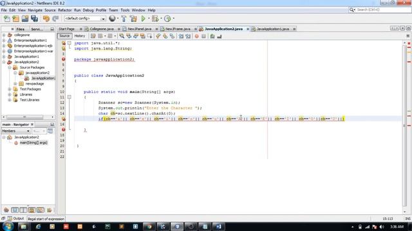This screenshot has width=412, height=231.
Task: Click the Redo arrow icon
Action: tap(55, 19)
